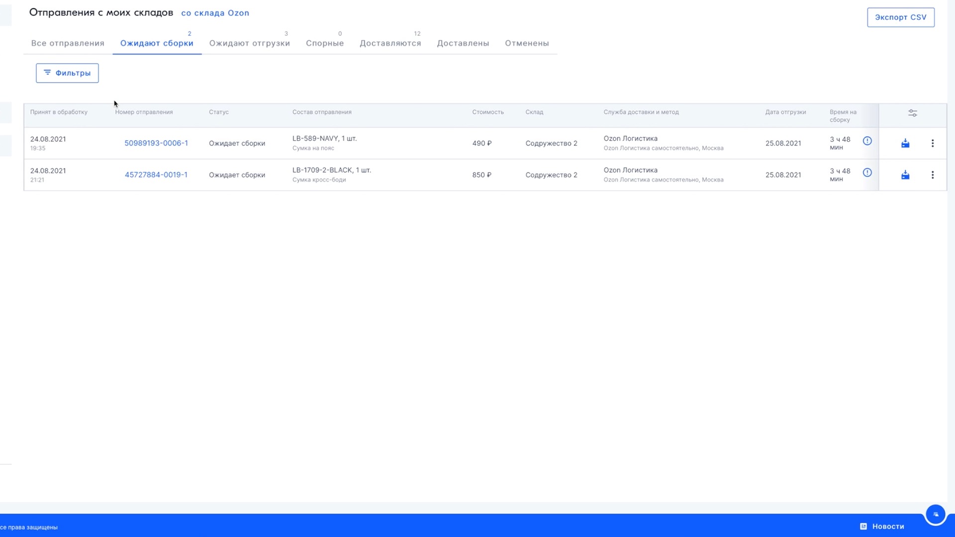
Task: Click the assemble icon for order 45727884-0019-1
Action: click(x=905, y=175)
